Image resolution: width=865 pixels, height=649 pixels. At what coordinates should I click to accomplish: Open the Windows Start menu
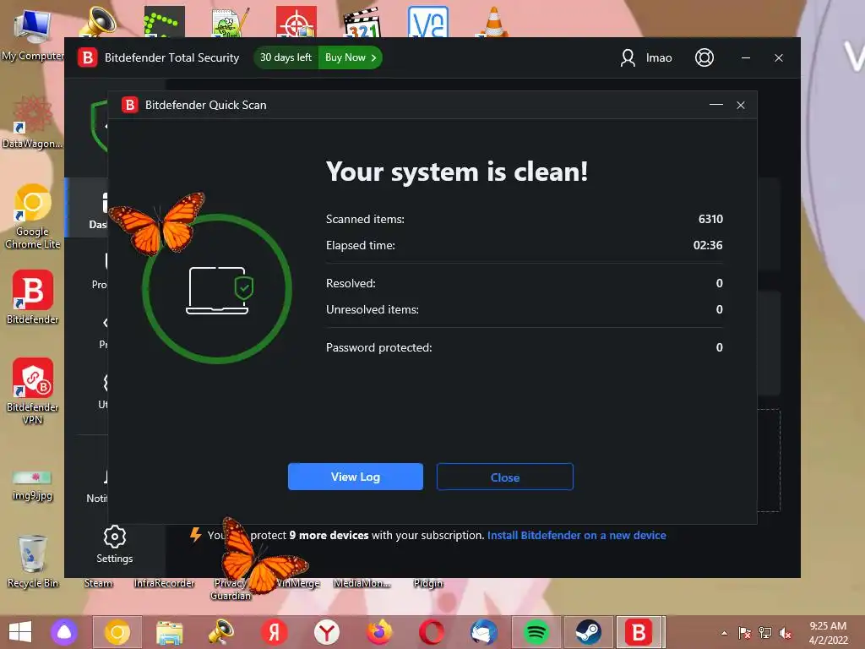pyautogui.click(x=20, y=632)
